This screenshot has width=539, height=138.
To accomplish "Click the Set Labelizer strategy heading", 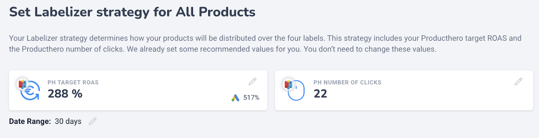I will point(132,12).
